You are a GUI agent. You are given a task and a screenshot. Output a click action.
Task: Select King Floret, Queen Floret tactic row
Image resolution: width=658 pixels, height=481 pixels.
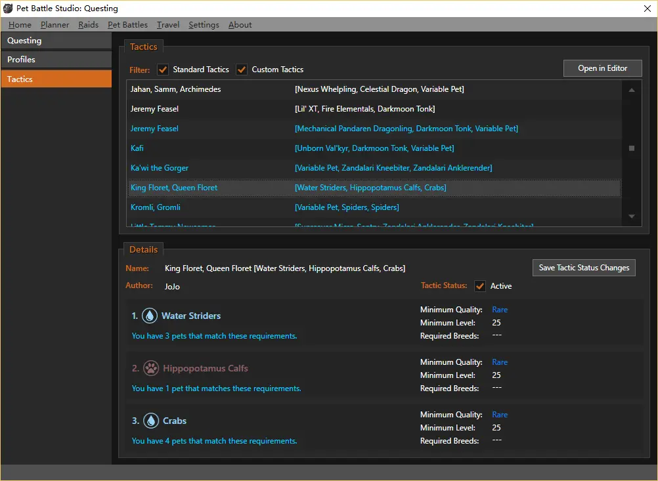click(374, 188)
